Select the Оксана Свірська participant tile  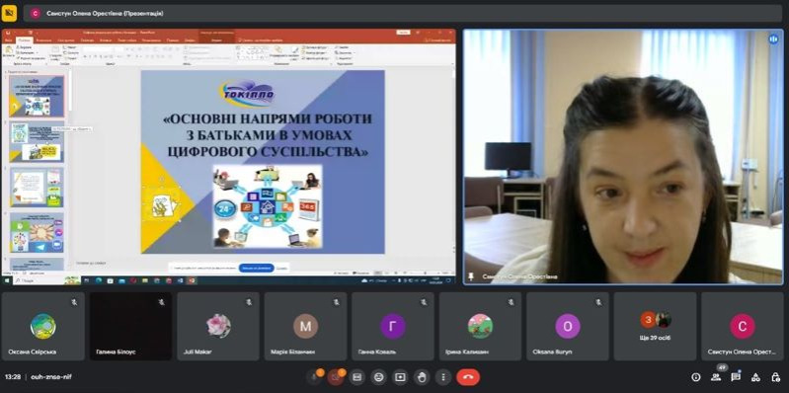coord(42,326)
